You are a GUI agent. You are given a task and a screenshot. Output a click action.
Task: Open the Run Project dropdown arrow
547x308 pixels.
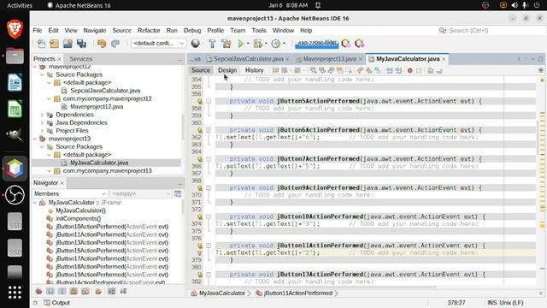(248, 44)
